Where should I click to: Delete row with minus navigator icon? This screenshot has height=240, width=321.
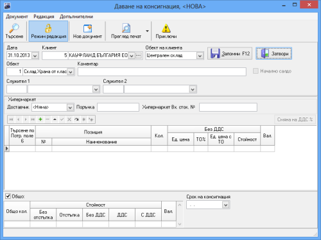tap(48, 119)
